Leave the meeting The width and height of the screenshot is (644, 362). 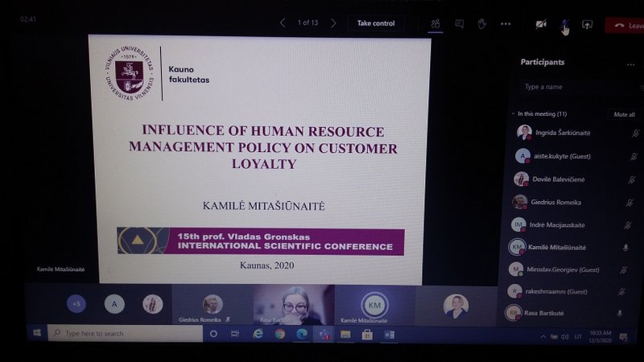(625, 26)
